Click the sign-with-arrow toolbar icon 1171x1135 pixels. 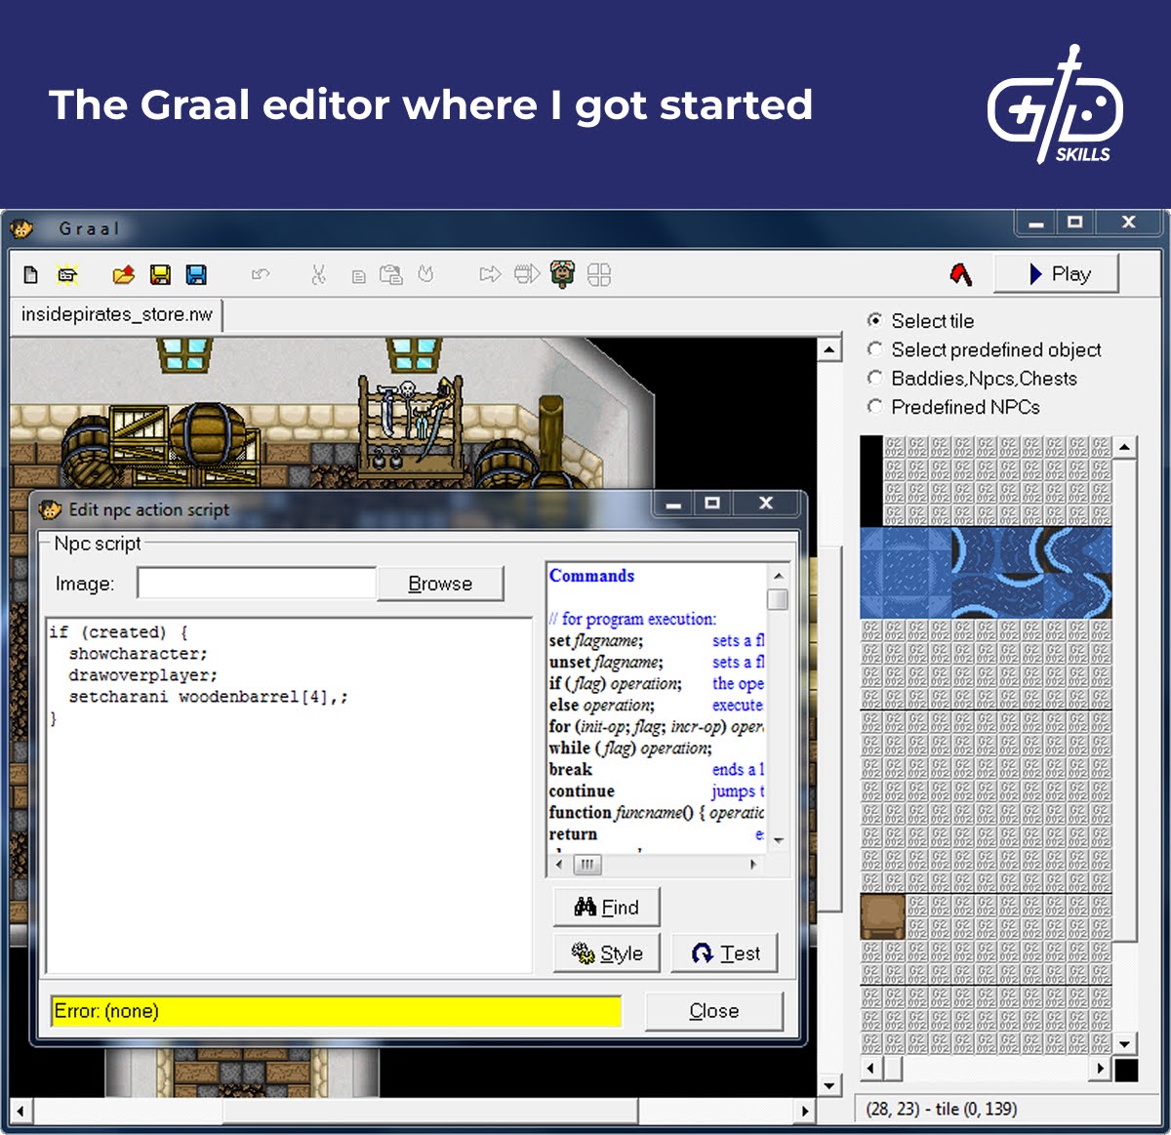click(527, 274)
